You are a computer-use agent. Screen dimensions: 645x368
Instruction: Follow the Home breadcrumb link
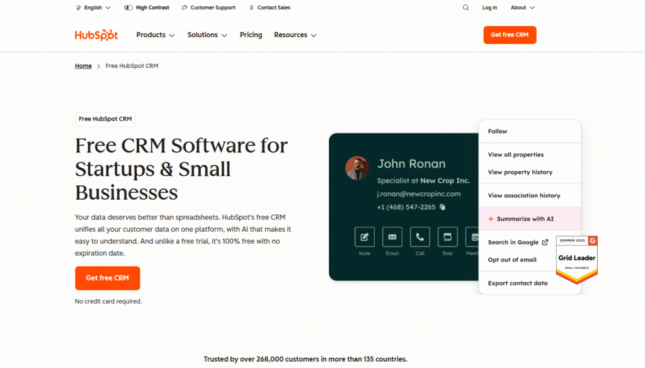[x=83, y=66]
